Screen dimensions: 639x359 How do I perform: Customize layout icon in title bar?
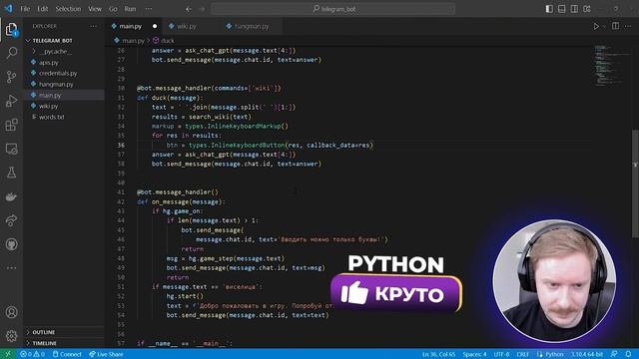click(587, 9)
